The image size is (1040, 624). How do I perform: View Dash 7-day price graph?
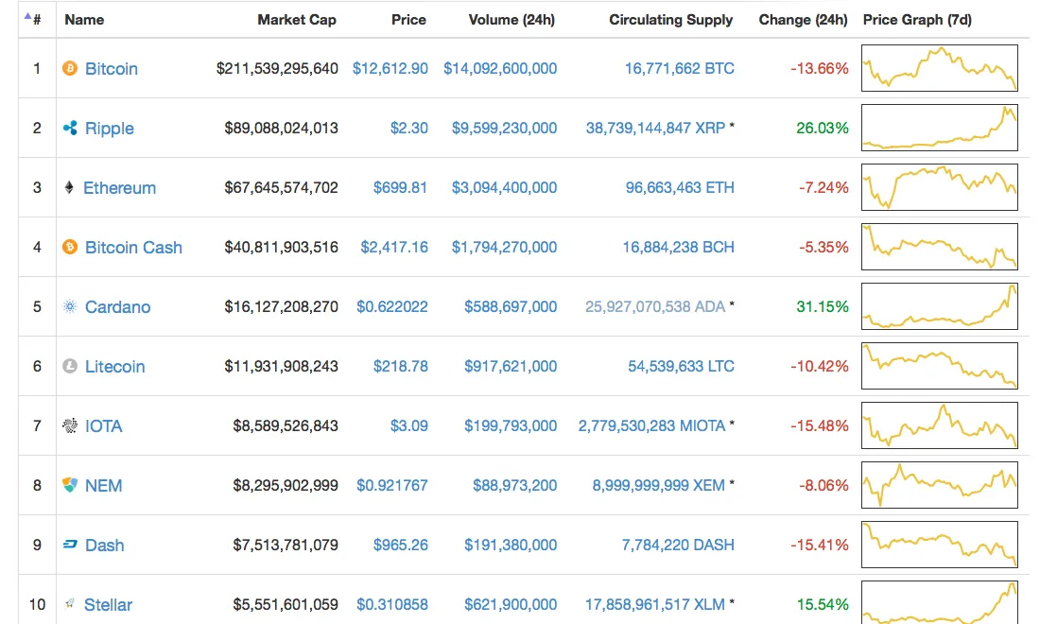(939, 545)
